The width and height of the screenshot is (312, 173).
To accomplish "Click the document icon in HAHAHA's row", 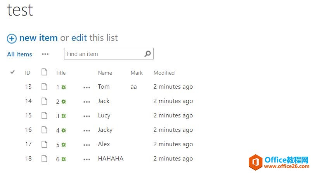I will coord(44,159).
